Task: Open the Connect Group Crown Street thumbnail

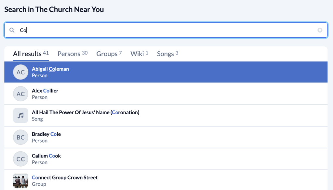Action: 20,181
